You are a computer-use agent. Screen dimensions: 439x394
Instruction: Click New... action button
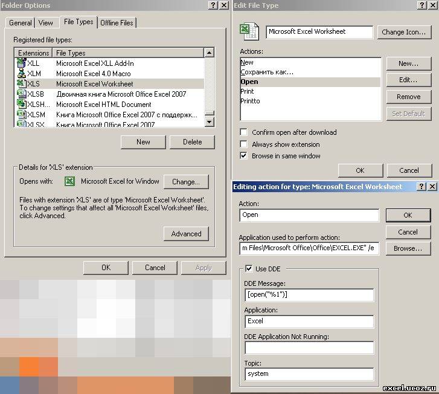pyautogui.click(x=409, y=63)
